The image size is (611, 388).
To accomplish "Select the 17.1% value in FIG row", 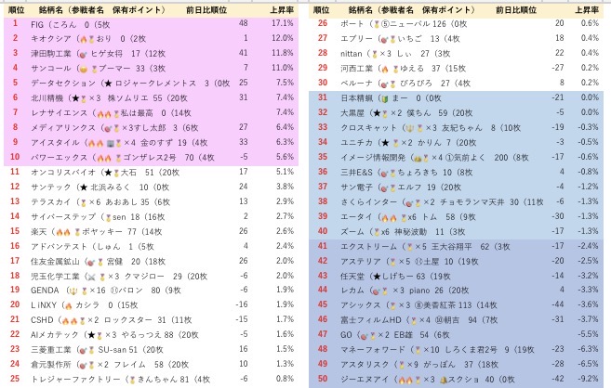I will point(283,23).
